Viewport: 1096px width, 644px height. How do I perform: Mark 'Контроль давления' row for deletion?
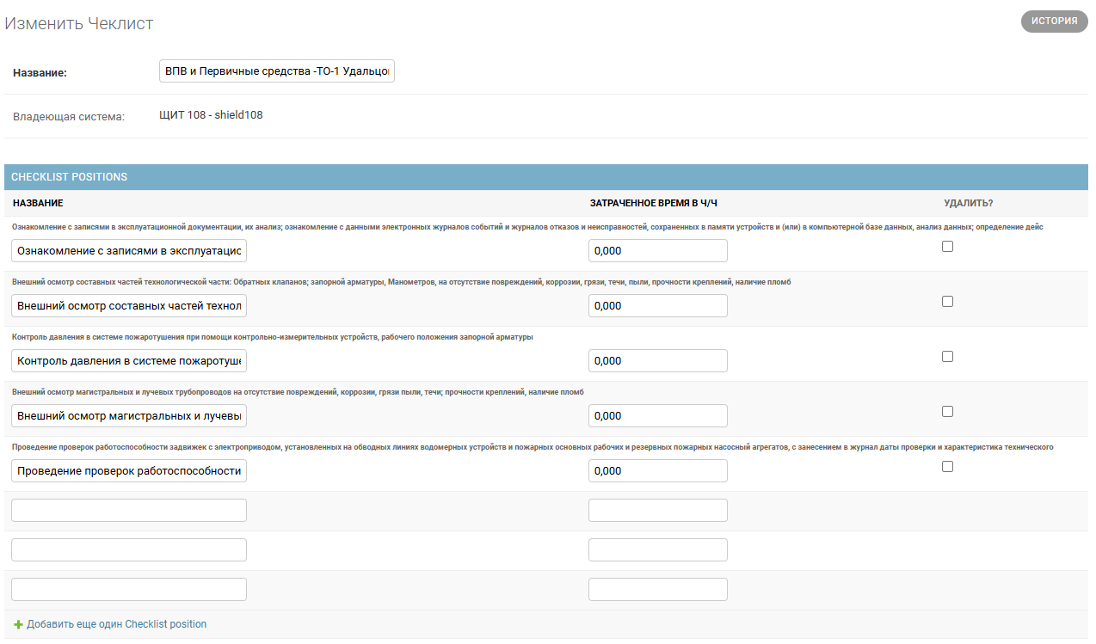click(x=947, y=357)
